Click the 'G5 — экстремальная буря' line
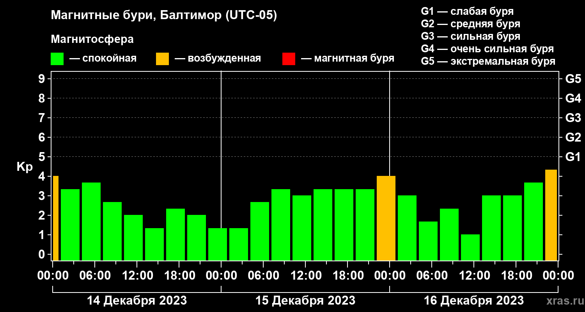585x312 pixels. click(x=488, y=61)
